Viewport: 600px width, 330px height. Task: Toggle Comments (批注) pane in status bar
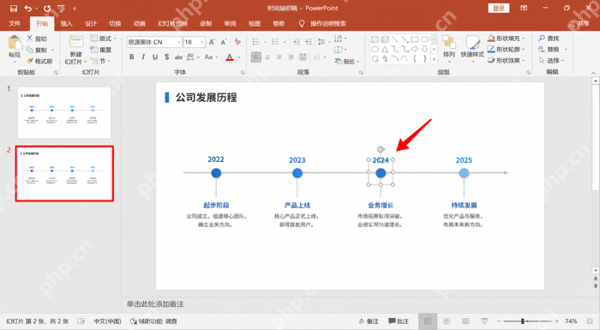tap(399, 321)
